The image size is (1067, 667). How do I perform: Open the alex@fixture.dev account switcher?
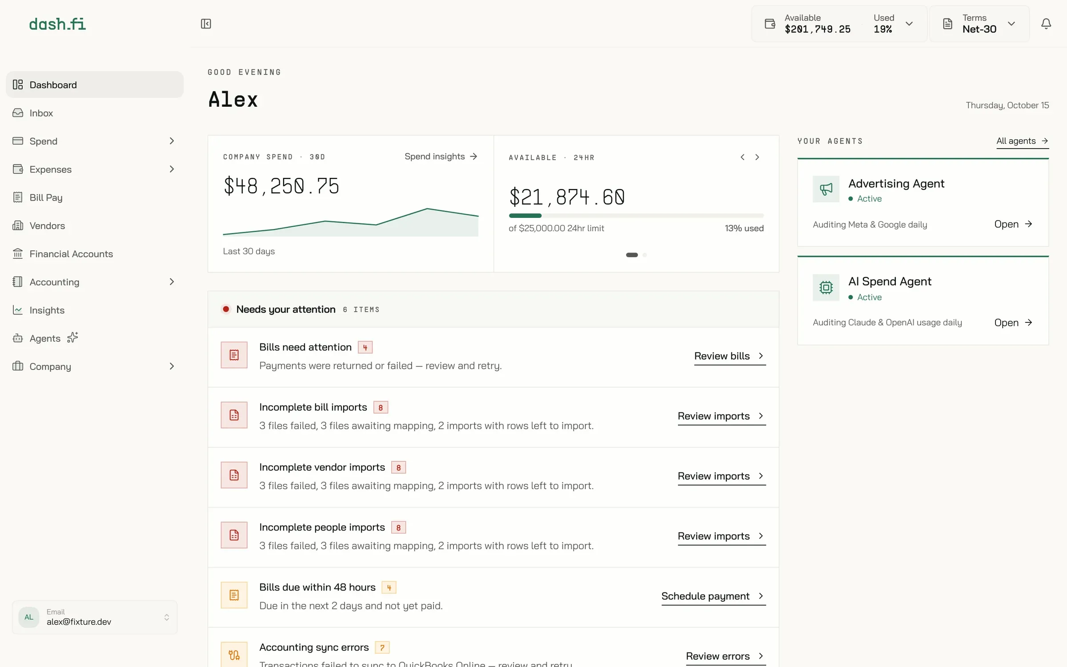(x=95, y=617)
